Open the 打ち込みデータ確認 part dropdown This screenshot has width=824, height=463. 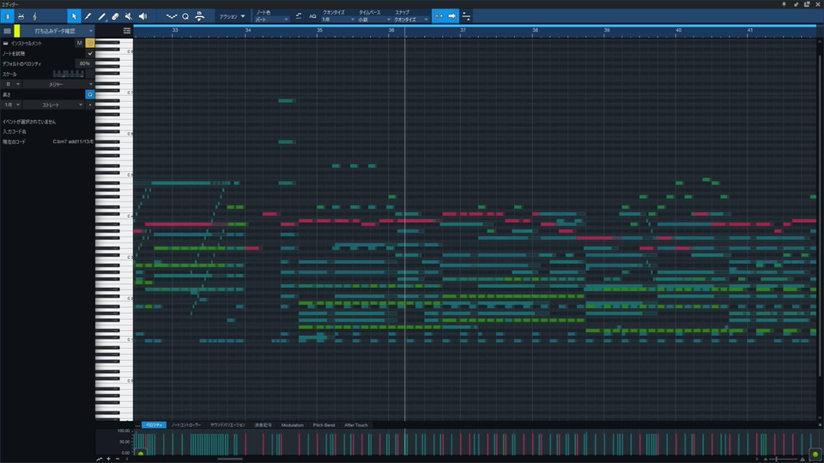point(58,31)
